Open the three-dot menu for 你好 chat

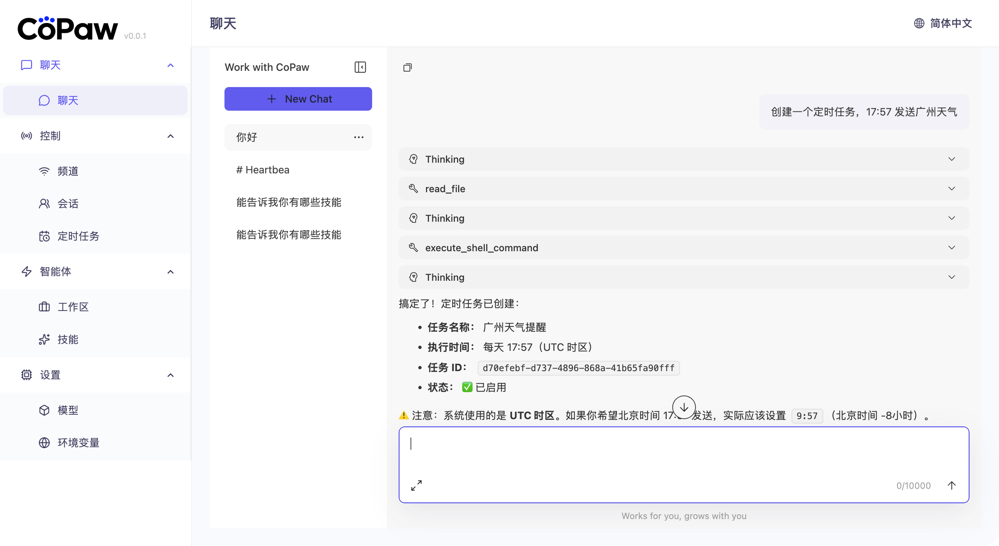pos(358,137)
